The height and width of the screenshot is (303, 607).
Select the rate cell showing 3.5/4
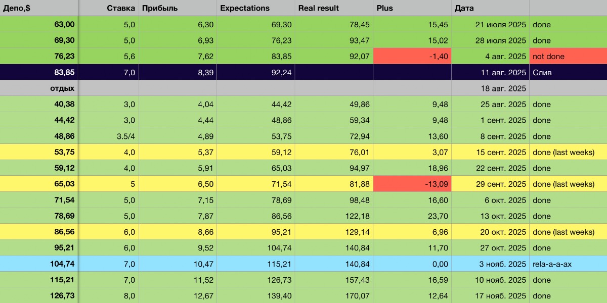pos(109,136)
